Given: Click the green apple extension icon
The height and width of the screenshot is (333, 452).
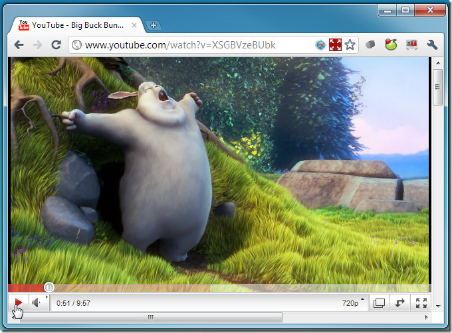Looking at the screenshot, I should point(391,44).
